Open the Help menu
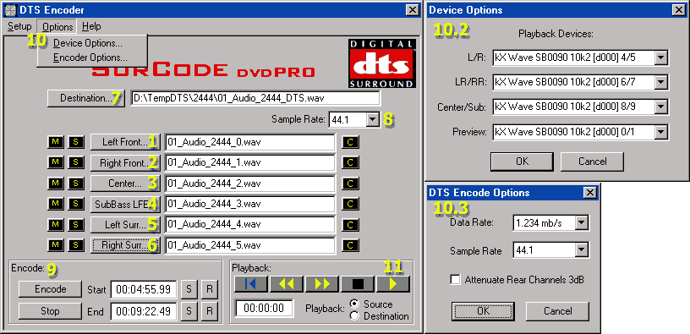This screenshot has height=334, width=690. coord(91,26)
